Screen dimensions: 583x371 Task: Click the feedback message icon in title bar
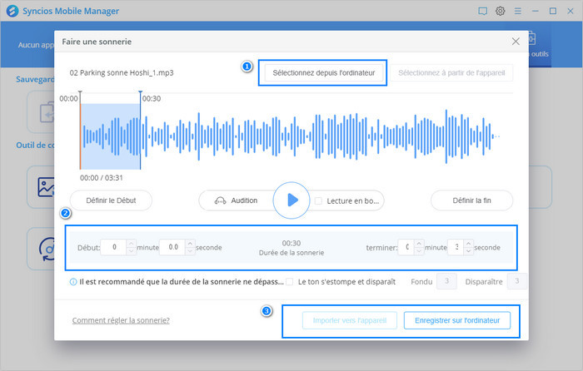pyautogui.click(x=482, y=11)
